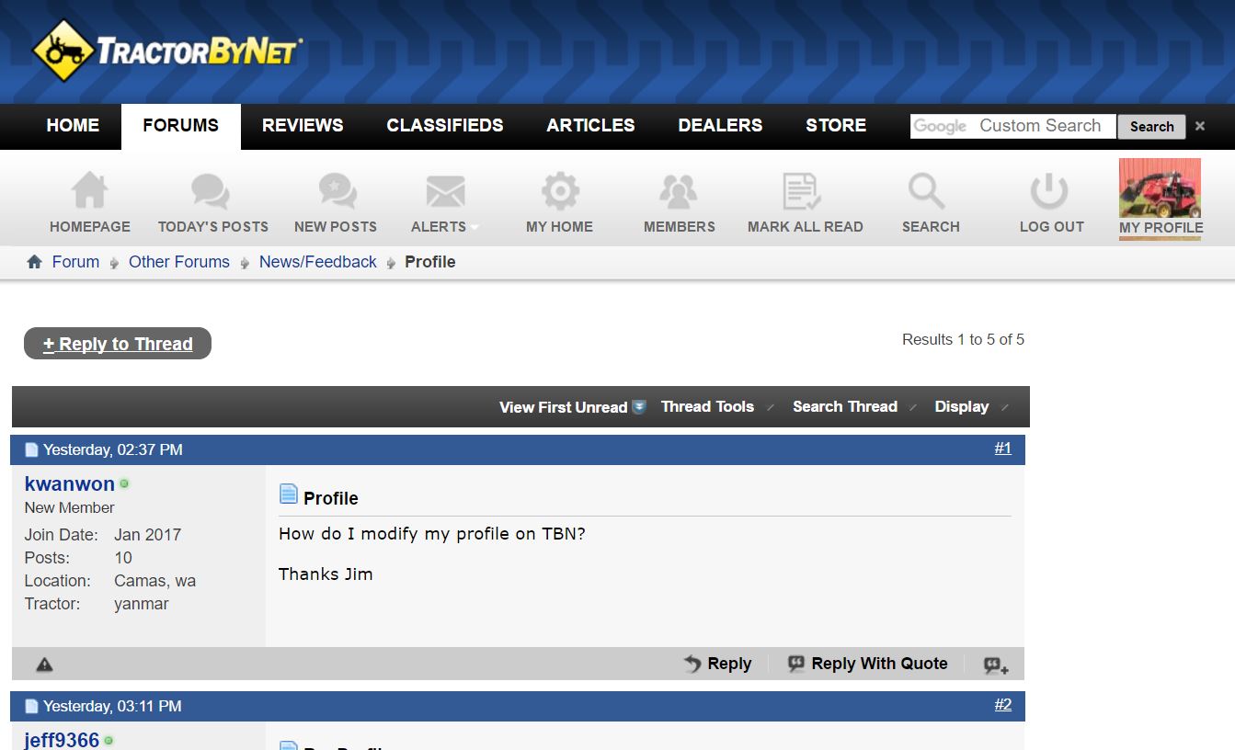Image resolution: width=1235 pixels, height=750 pixels.
Task: Open the News/Feedback breadcrumb link
Action: tap(317, 262)
